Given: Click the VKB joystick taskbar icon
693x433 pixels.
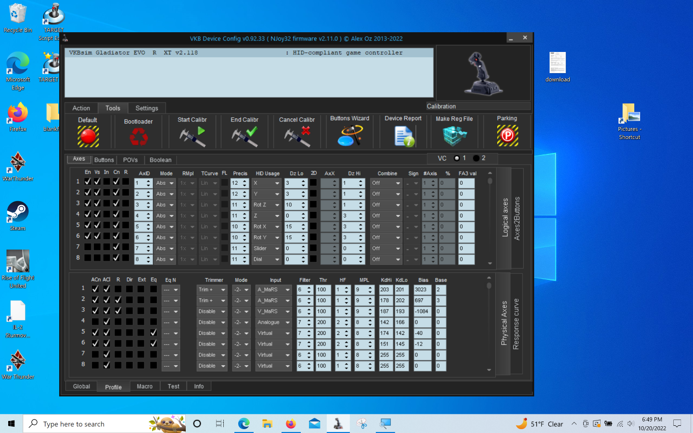Looking at the screenshot, I should click(338, 423).
